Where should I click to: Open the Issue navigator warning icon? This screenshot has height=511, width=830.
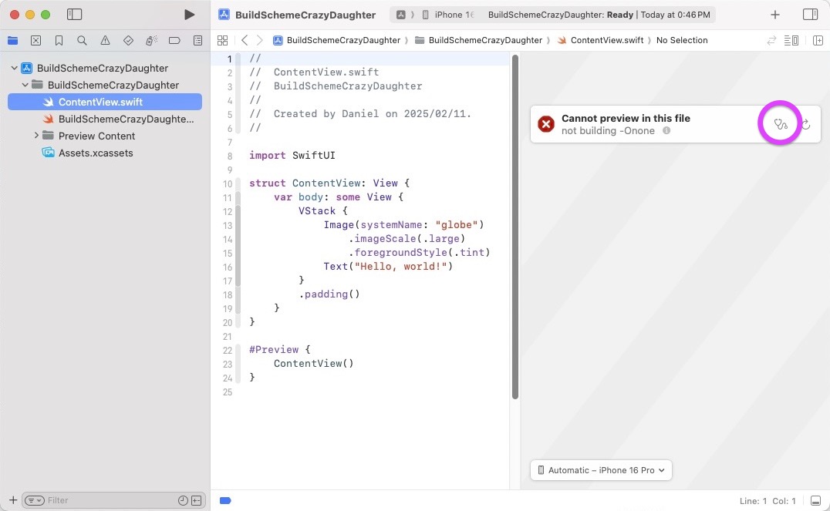105,41
